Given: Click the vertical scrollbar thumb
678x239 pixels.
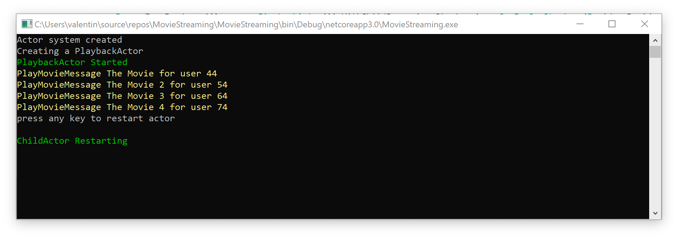Looking at the screenshot, I should pyautogui.click(x=655, y=52).
